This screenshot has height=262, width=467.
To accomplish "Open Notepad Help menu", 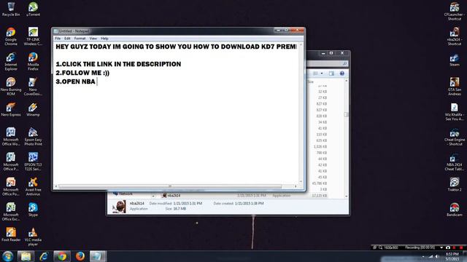I will point(104,39).
